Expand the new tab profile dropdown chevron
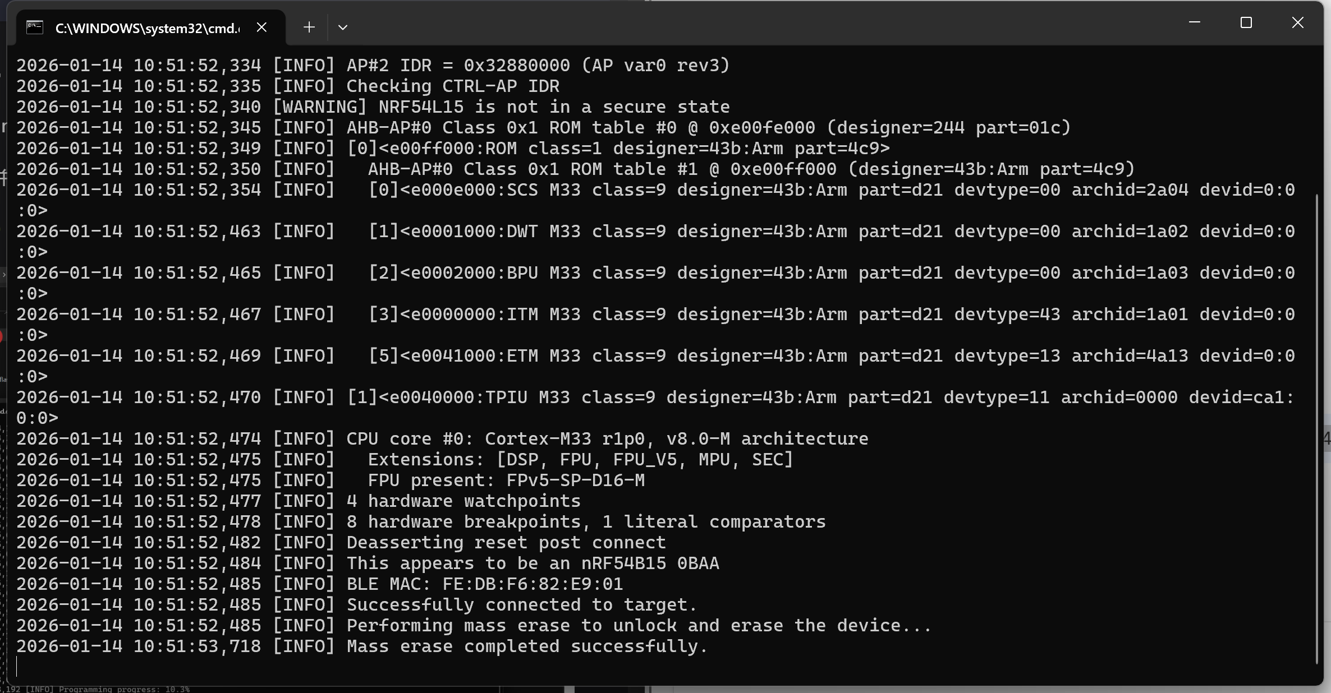 [x=343, y=27]
